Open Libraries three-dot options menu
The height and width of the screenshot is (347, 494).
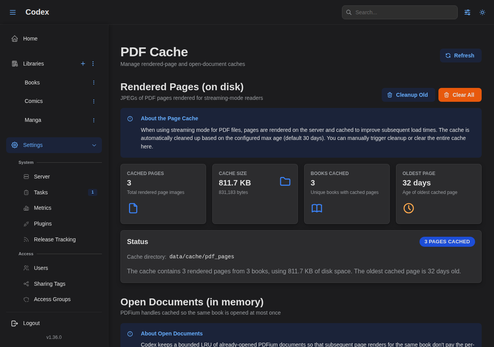[x=93, y=64]
